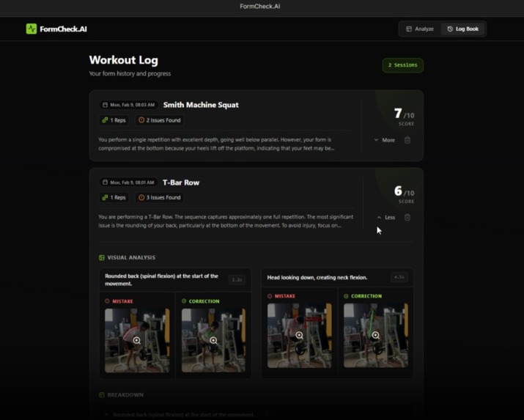Click the 'Head looking down' issue title
This screenshot has width=524, height=420.
317,277
